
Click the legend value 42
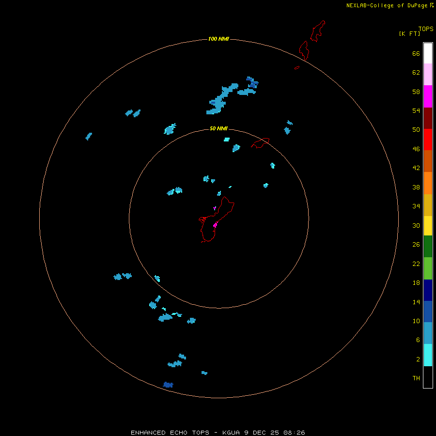pos(416,168)
